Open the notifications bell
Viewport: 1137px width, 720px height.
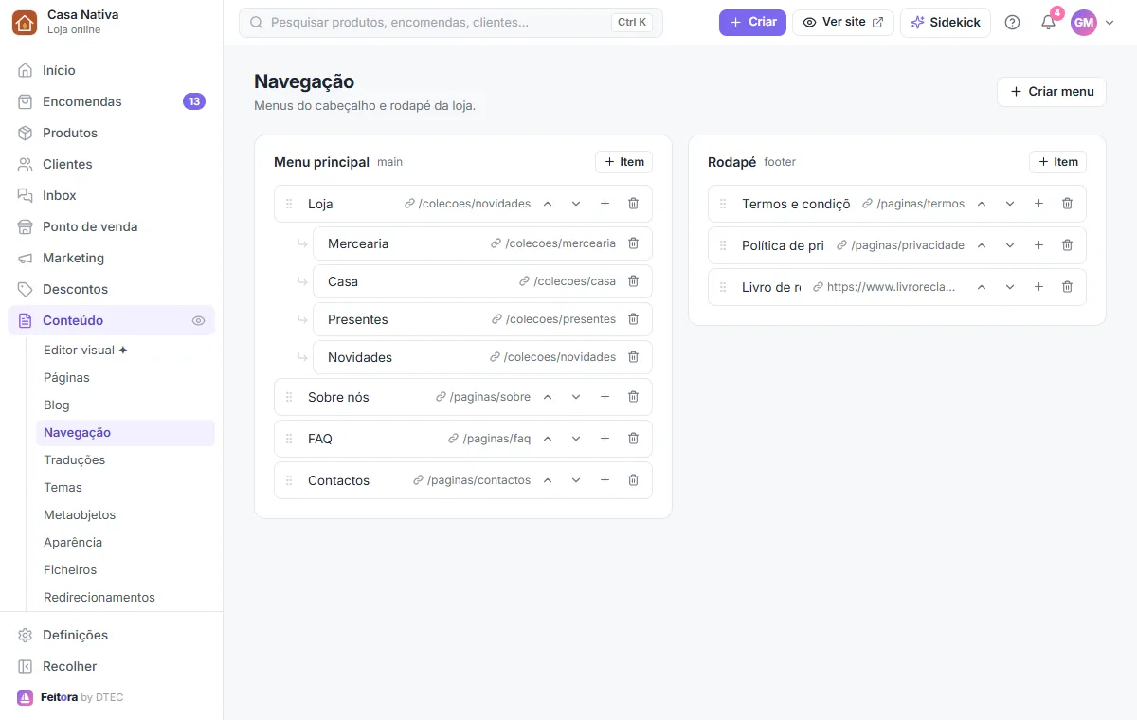coord(1048,23)
